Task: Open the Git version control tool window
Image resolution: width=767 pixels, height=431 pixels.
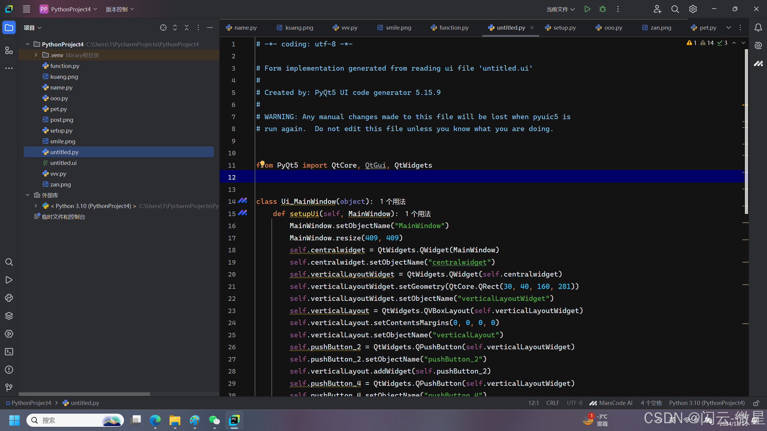Action: click(x=9, y=388)
